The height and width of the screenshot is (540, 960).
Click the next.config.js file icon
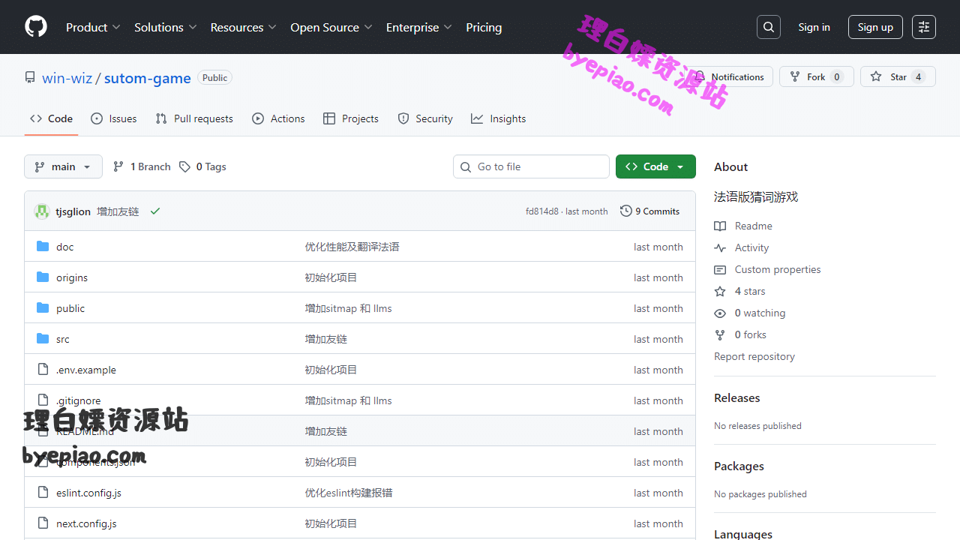coord(43,523)
